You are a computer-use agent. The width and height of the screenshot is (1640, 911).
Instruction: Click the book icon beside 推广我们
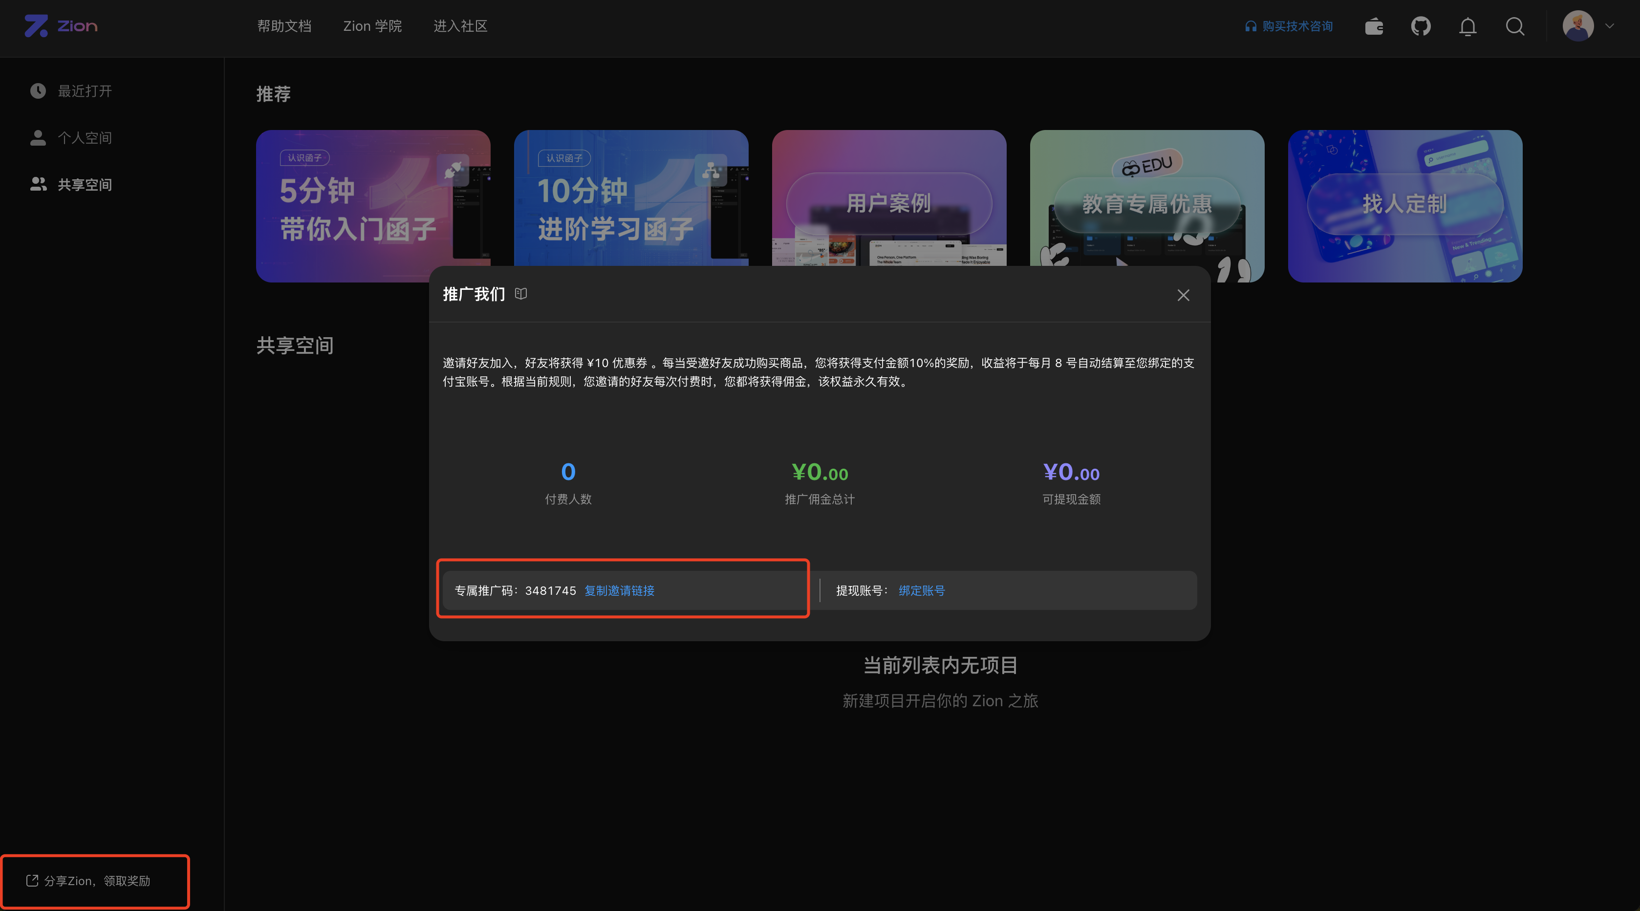521,293
